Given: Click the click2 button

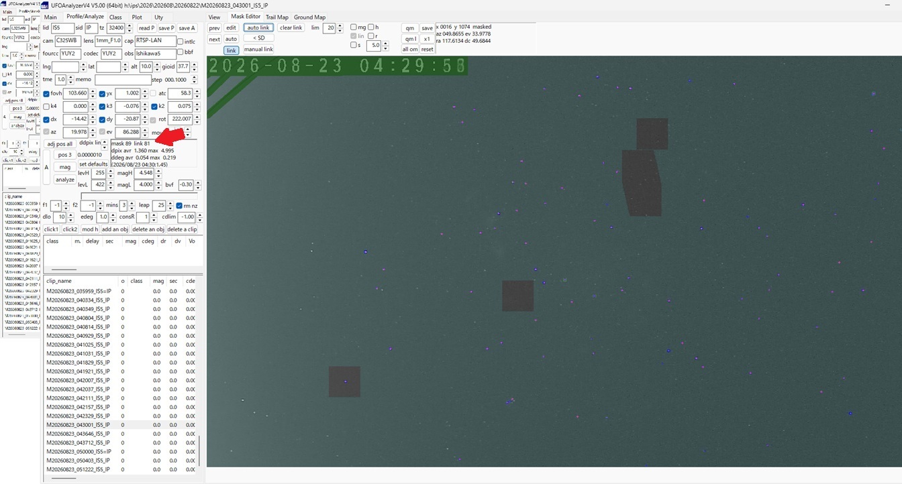Looking at the screenshot, I should (x=70, y=229).
